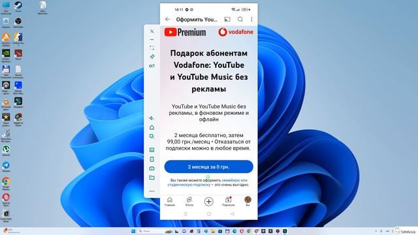Go back with the arrow in YouTube header
This screenshot has width=418, height=235.
[167, 19]
